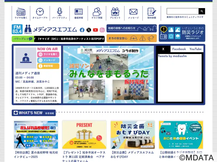Click the on-air presenter placeholder image
Screen dimensions: 217x162
click(x=26, y=58)
